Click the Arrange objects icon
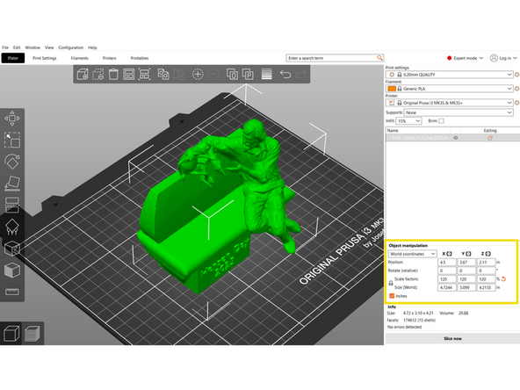Screen dimensions: 520x390 point(128,74)
